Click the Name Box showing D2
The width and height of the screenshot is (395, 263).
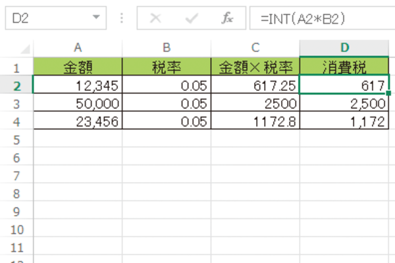click(x=56, y=18)
